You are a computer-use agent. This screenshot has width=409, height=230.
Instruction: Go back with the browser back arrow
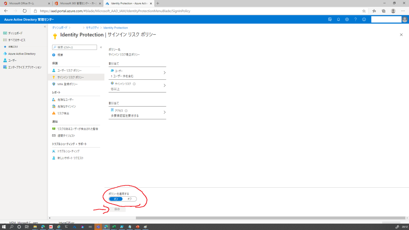(x=6, y=11)
